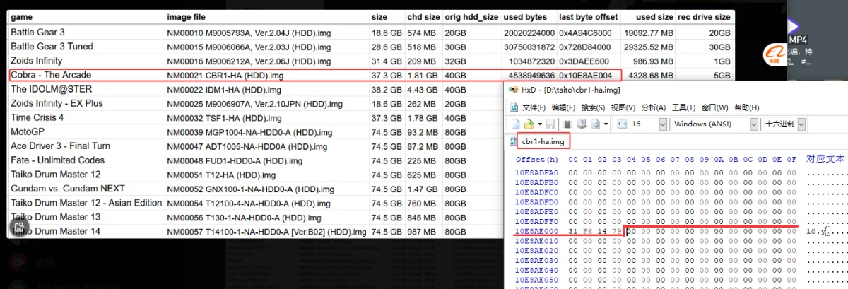This screenshot has height=289, width=848.
Task: Open the 编辑(E) menu in HxD
Action: pyautogui.click(x=563, y=107)
